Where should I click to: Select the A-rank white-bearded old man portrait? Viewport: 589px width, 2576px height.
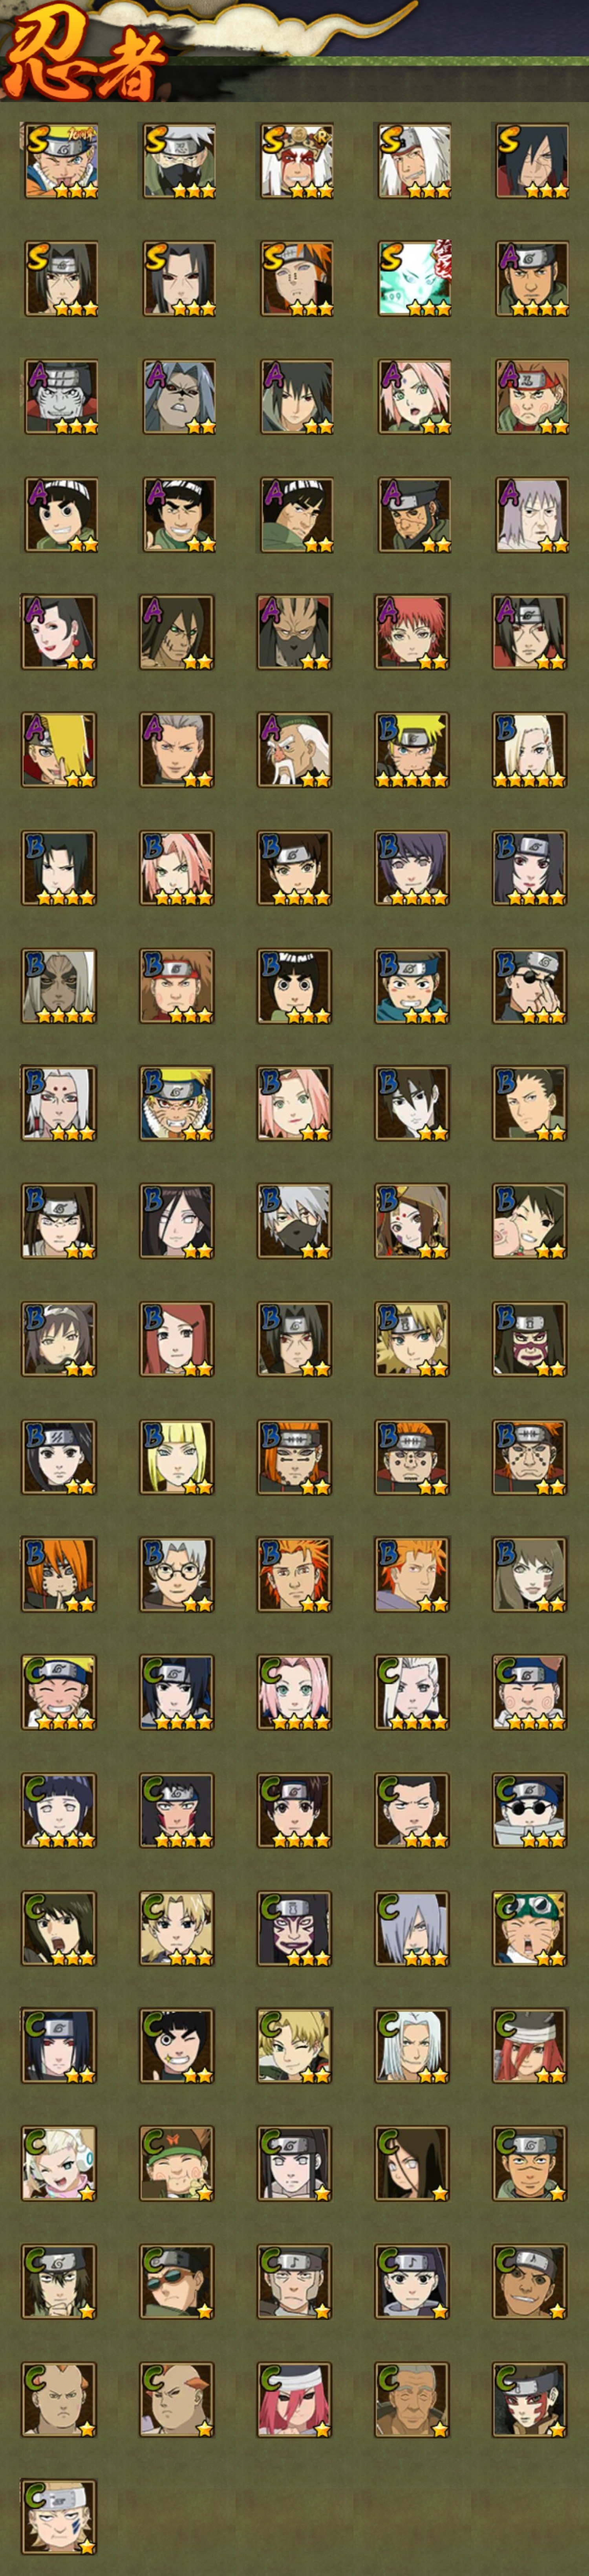tap(295, 750)
